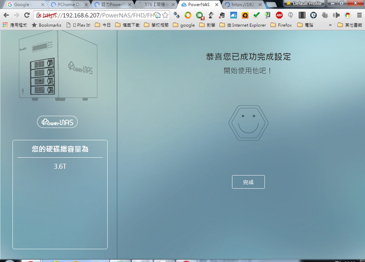365x262 pixels.
Task: Go back to the previous page
Action: pos(7,16)
